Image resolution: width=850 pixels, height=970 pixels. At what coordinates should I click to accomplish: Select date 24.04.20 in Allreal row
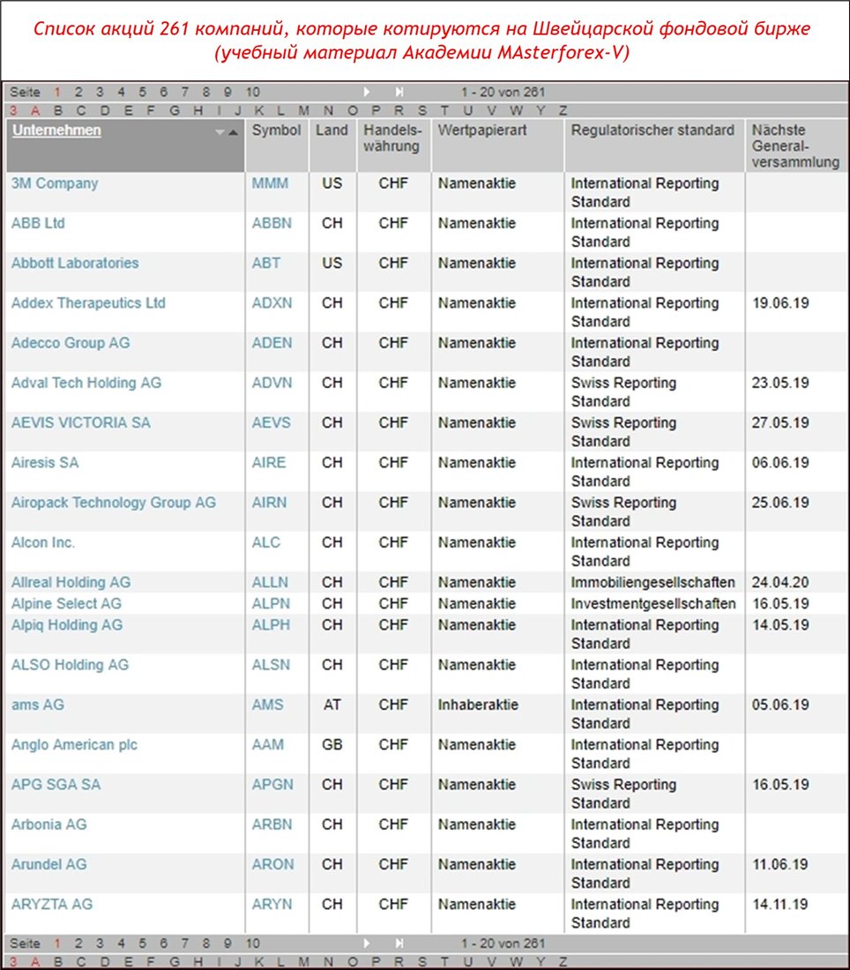pos(780,582)
